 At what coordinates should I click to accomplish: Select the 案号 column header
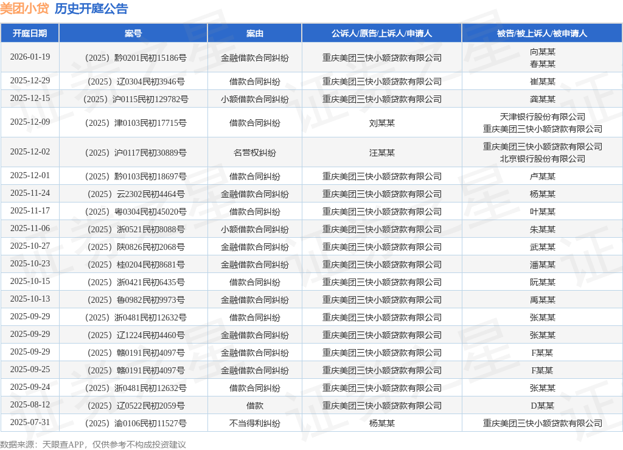pos(133,33)
